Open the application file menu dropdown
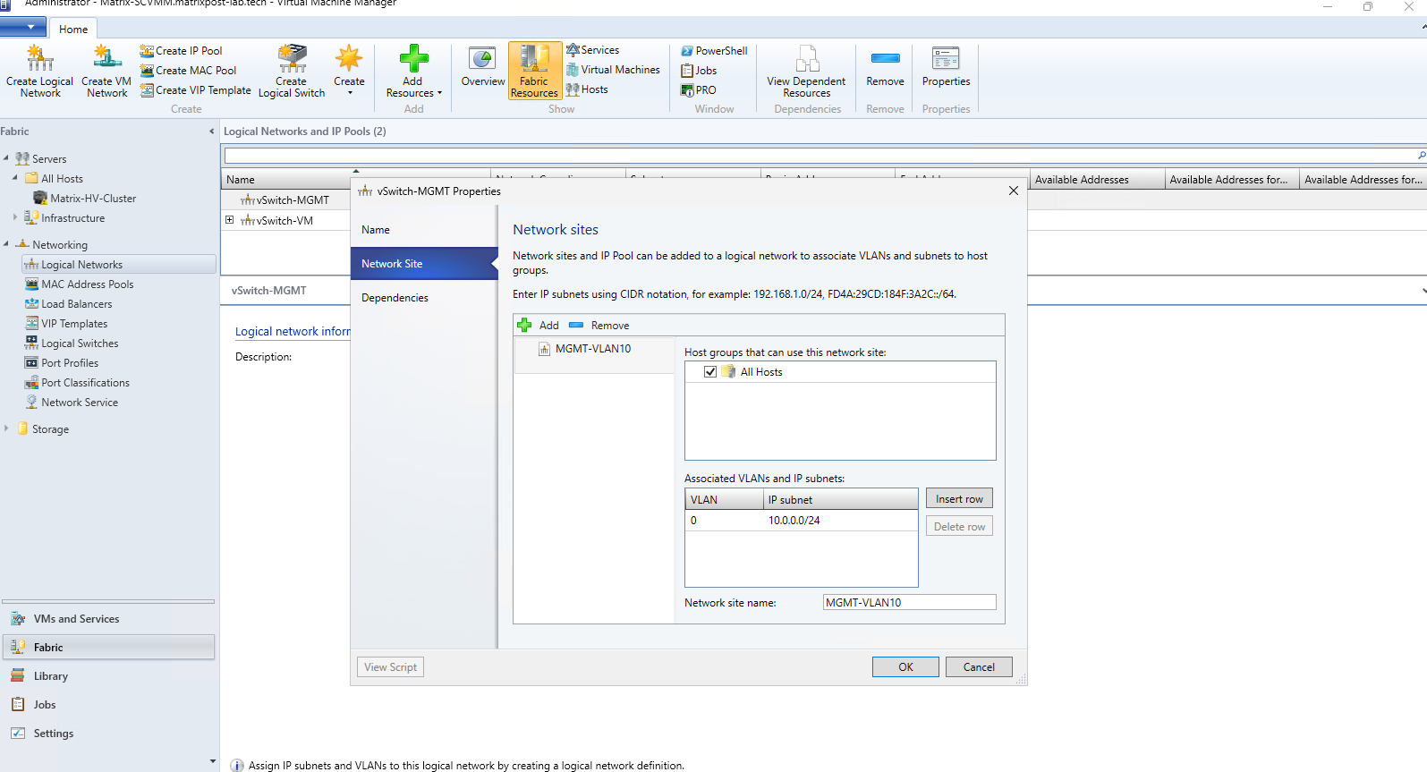Image resolution: width=1427 pixels, height=772 pixels. click(23, 27)
